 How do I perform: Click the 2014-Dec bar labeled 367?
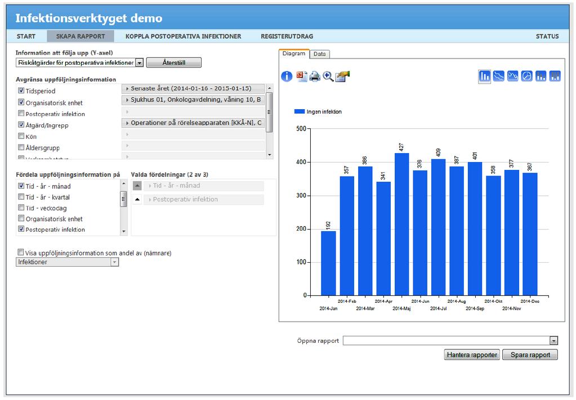click(x=530, y=234)
